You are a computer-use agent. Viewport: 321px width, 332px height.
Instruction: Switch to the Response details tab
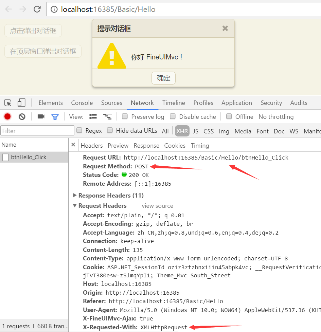click(146, 145)
